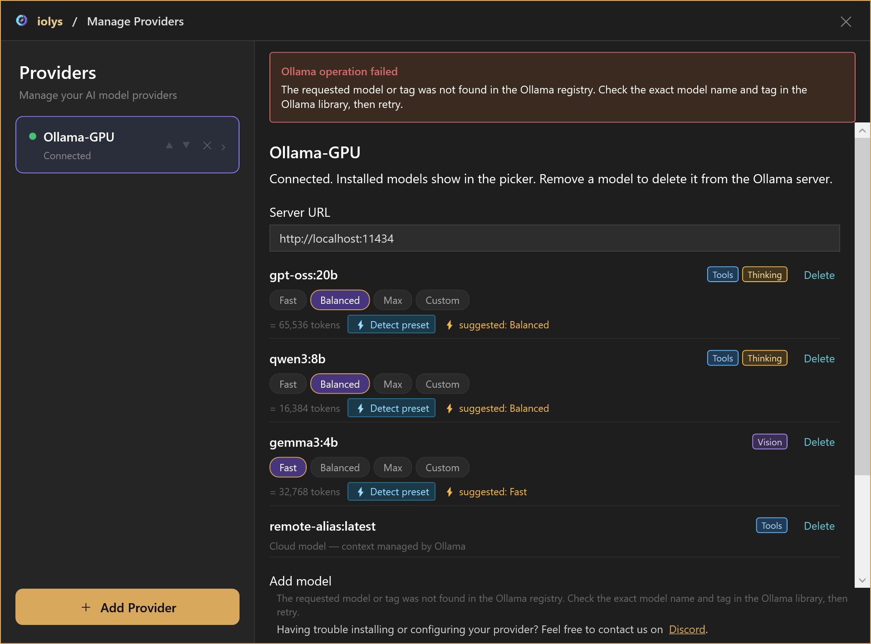Click Thinking badge on gpt-oss:20b

click(x=764, y=274)
